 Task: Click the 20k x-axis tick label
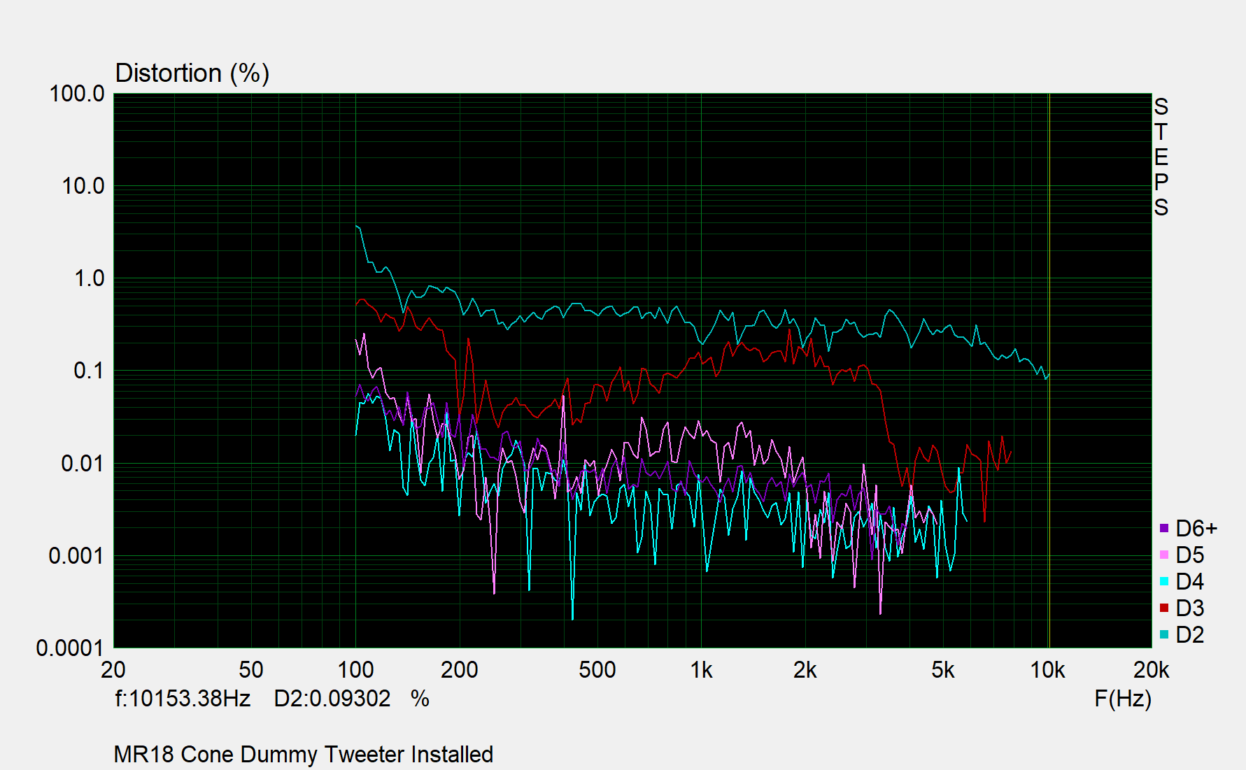coord(1152,670)
